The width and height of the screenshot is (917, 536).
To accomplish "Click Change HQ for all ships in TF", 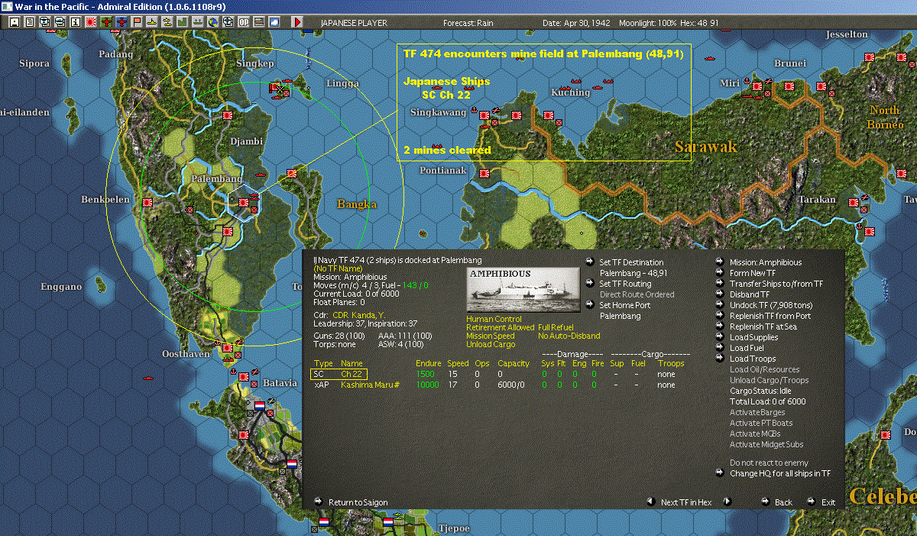I will pyautogui.click(x=780, y=473).
